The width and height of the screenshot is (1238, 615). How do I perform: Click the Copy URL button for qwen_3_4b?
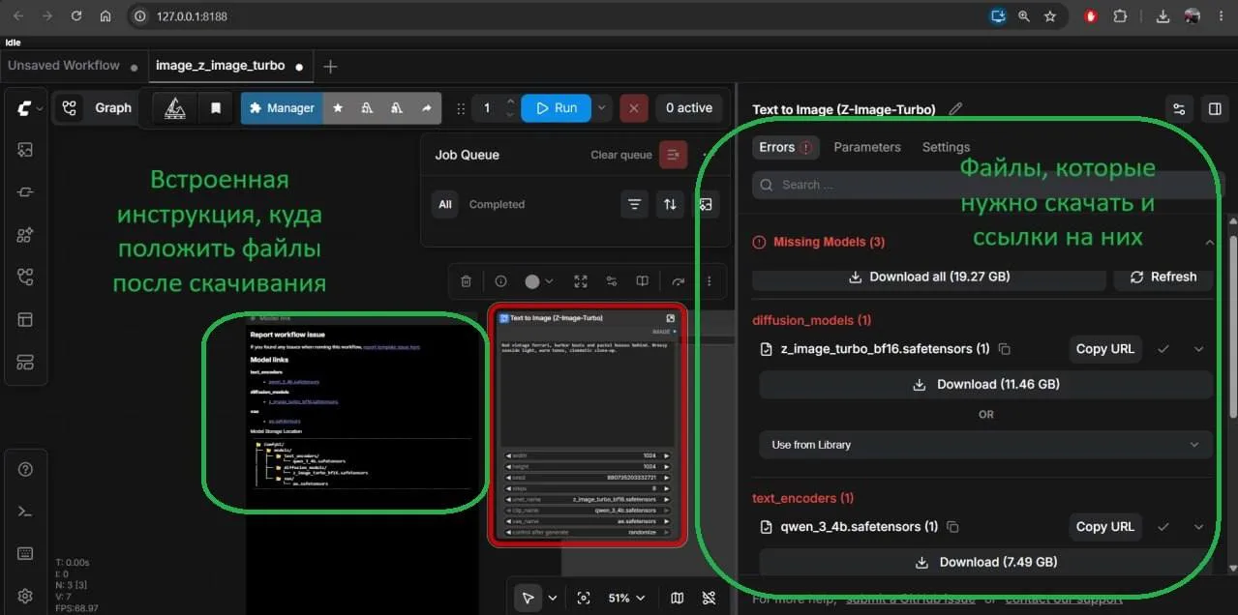(x=1105, y=527)
